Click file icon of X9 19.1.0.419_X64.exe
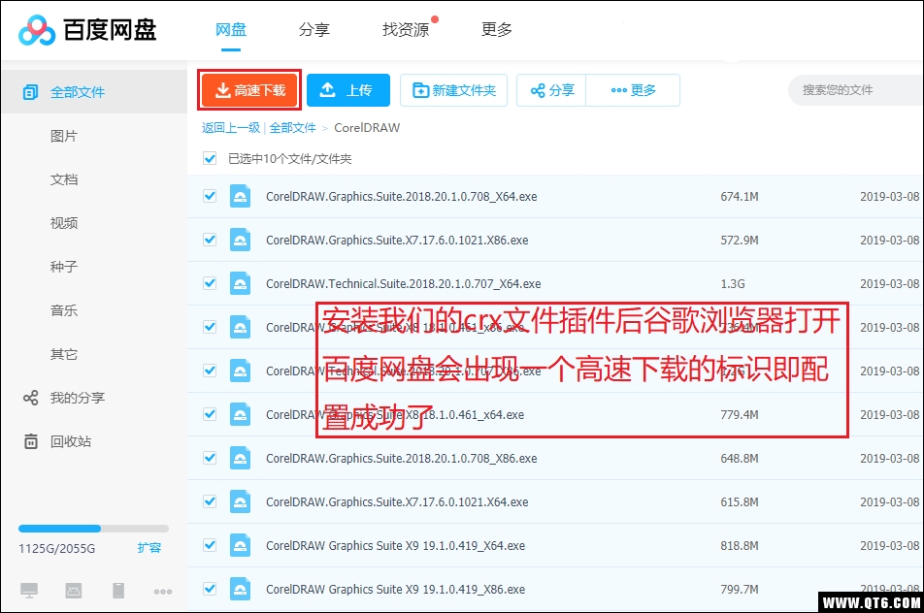924x613 pixels. 240,545
